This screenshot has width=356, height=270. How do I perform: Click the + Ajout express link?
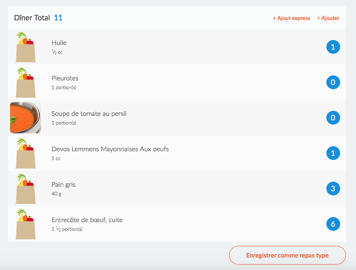291,18
